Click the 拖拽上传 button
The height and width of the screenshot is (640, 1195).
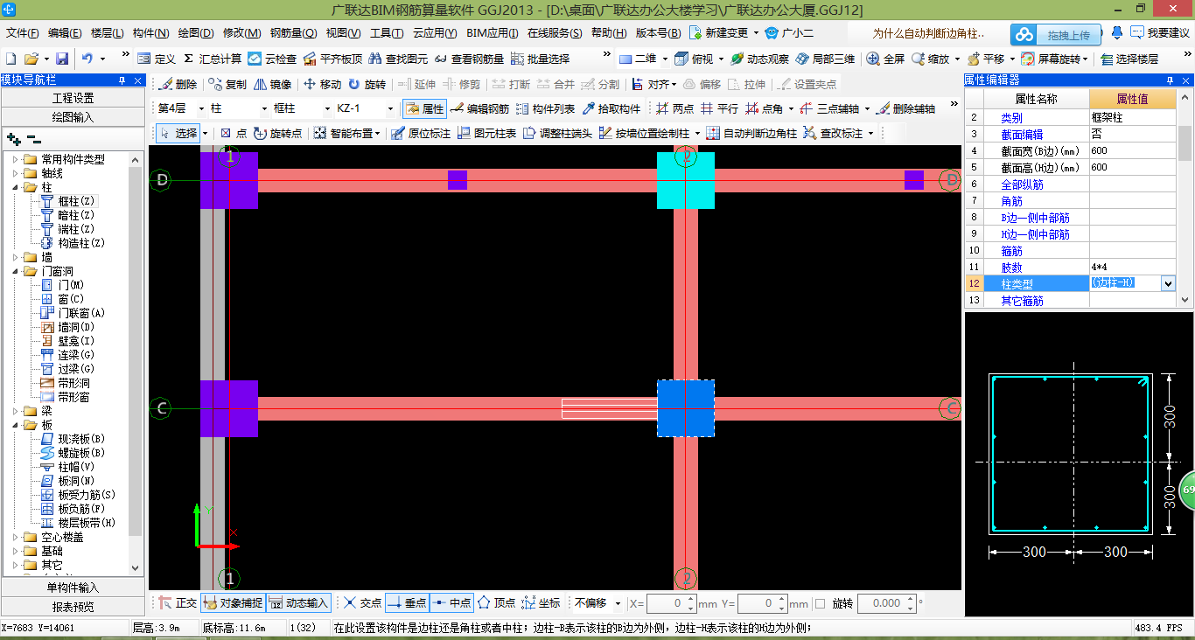(1056, 35)
